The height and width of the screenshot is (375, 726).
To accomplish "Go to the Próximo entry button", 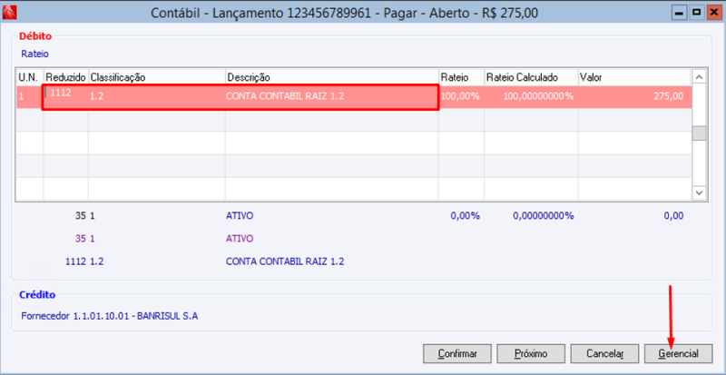I will pos(531,354).
